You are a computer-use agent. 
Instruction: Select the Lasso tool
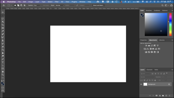point(3,19)
